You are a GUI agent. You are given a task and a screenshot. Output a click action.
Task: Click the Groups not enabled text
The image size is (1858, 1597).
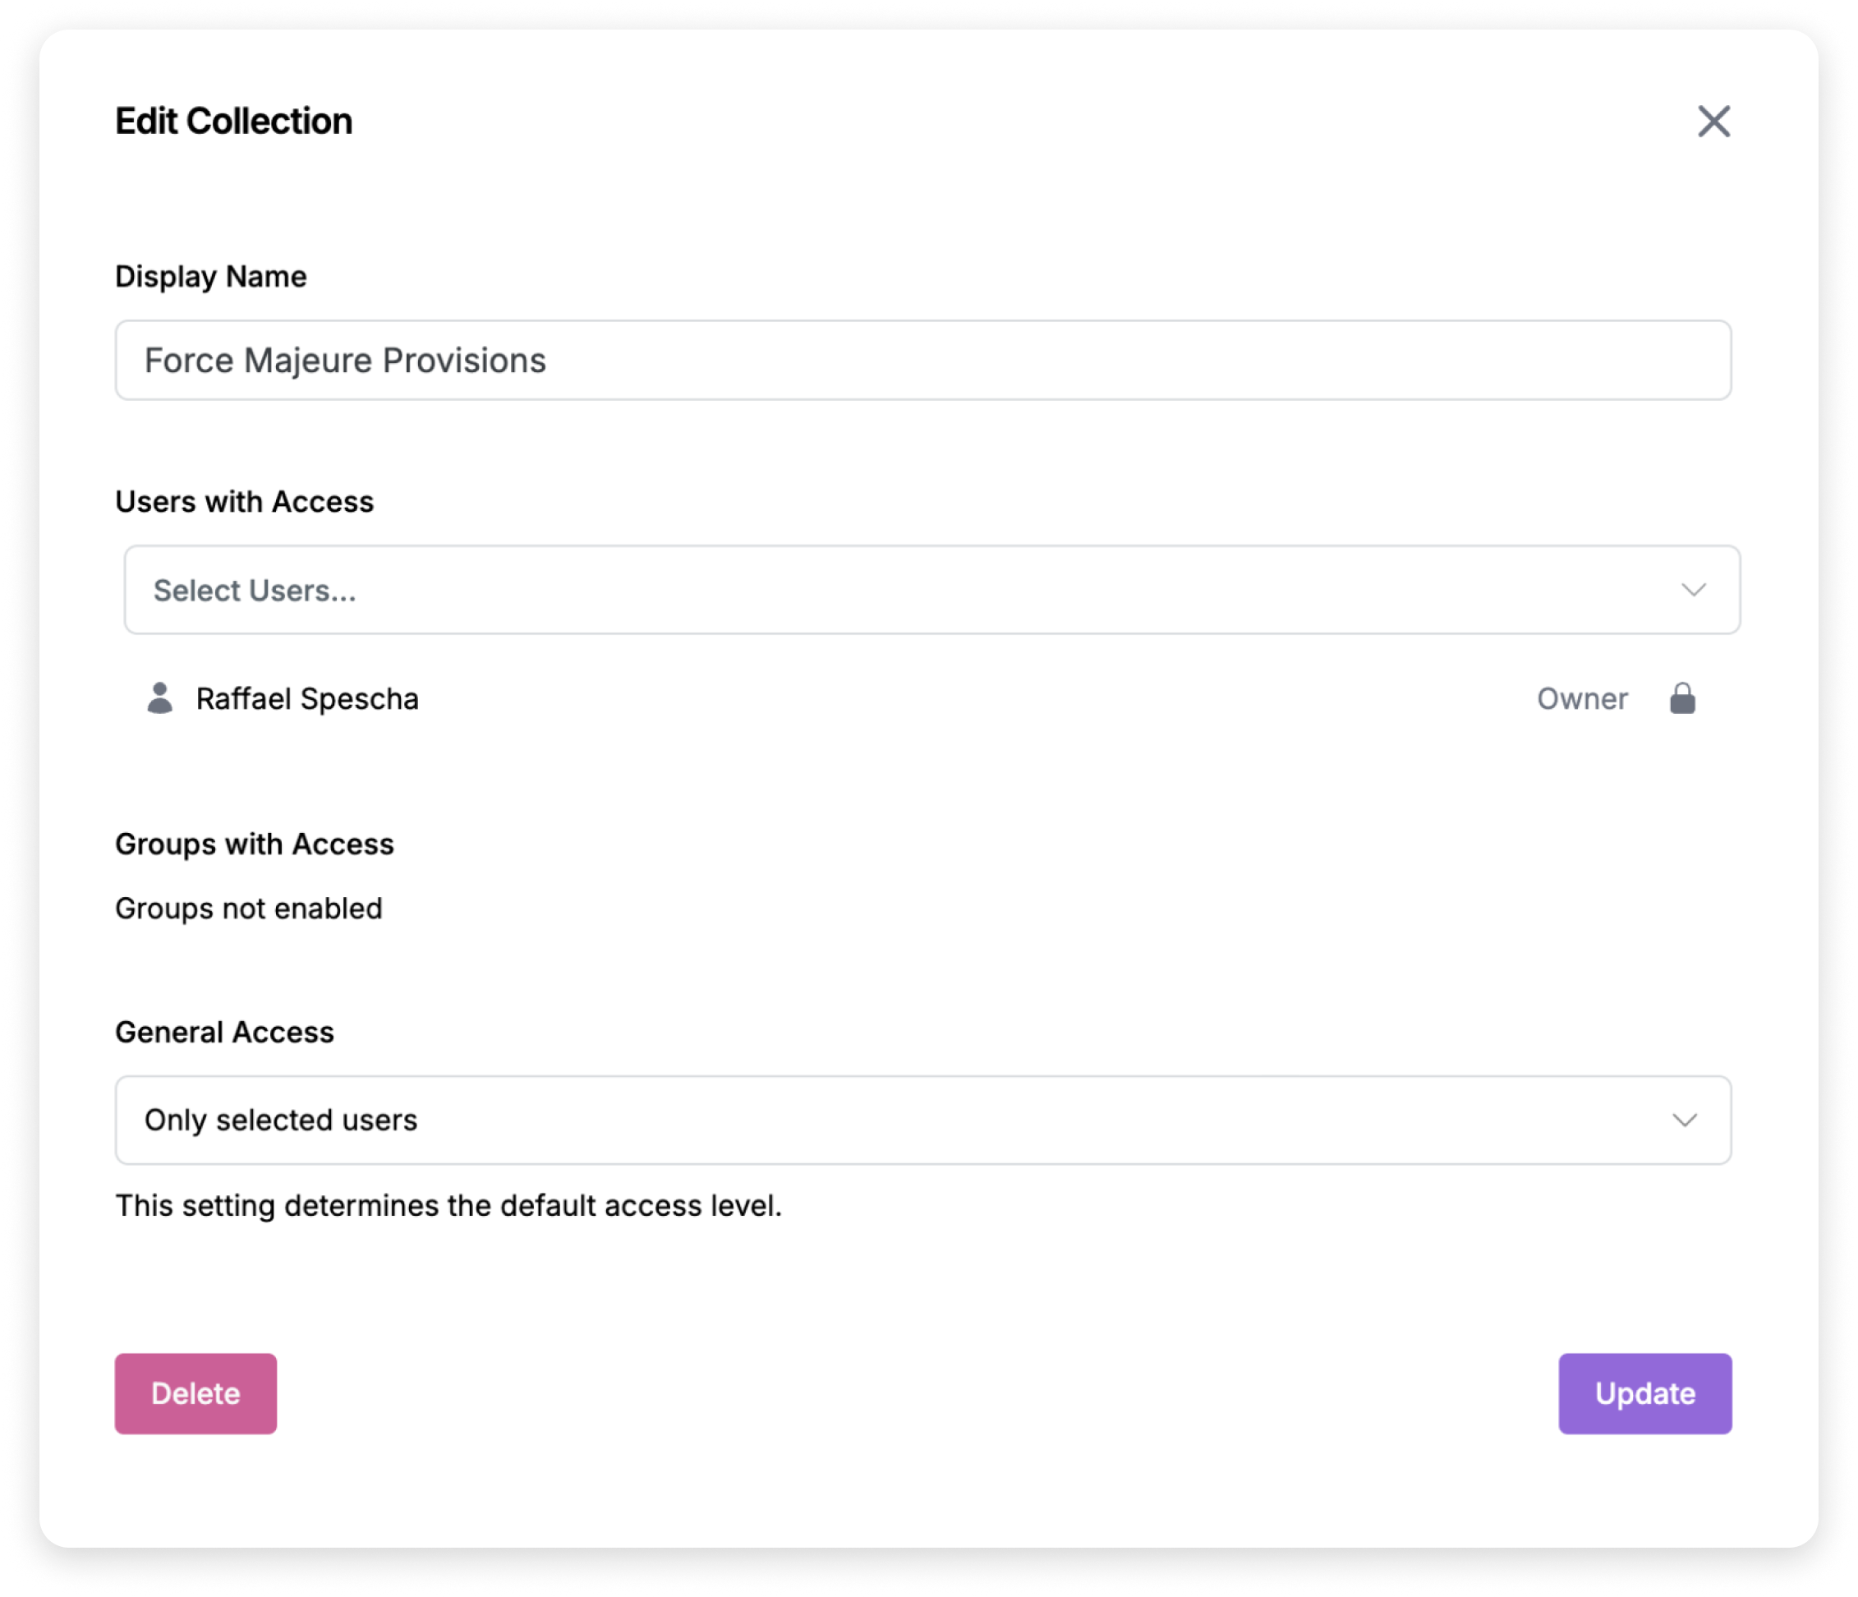point(248,909)
